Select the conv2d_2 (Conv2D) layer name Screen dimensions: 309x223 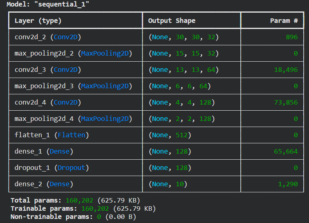tap(48, 37)
